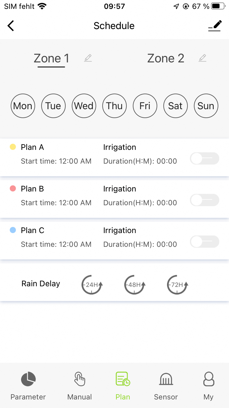Enable the Plan B toggle
The height and width of the screenshot is (408, 229).
click(204, 200)
